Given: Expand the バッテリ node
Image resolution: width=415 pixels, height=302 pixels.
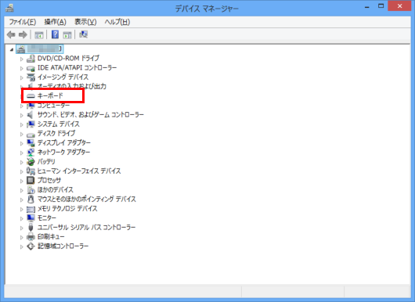Looking at the screenshot, I should pos(22,162).
